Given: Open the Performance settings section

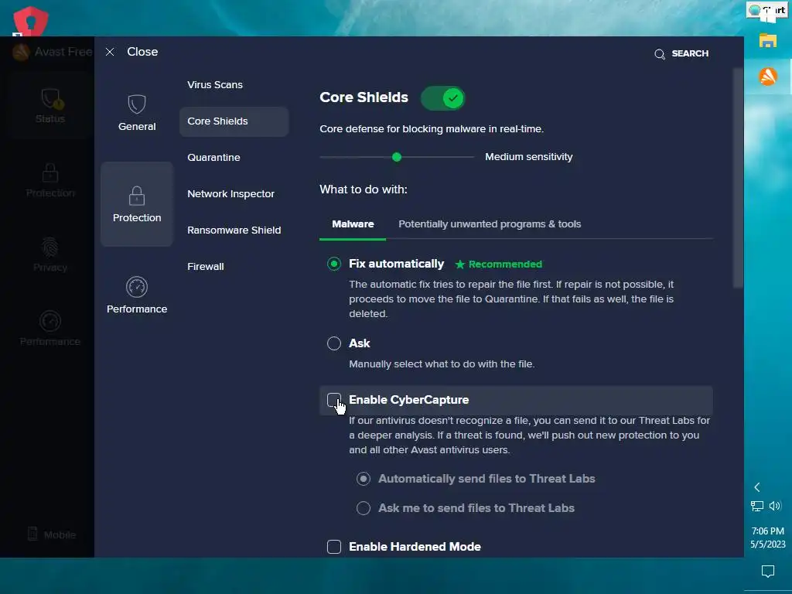Looking at the screenshot, I should (137, 295).
